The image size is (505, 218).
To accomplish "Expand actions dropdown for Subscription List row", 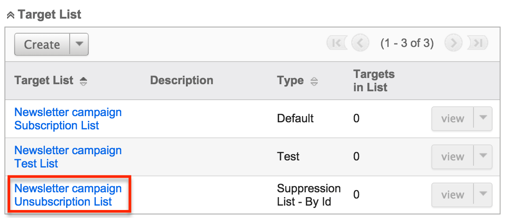I will 483,119.
